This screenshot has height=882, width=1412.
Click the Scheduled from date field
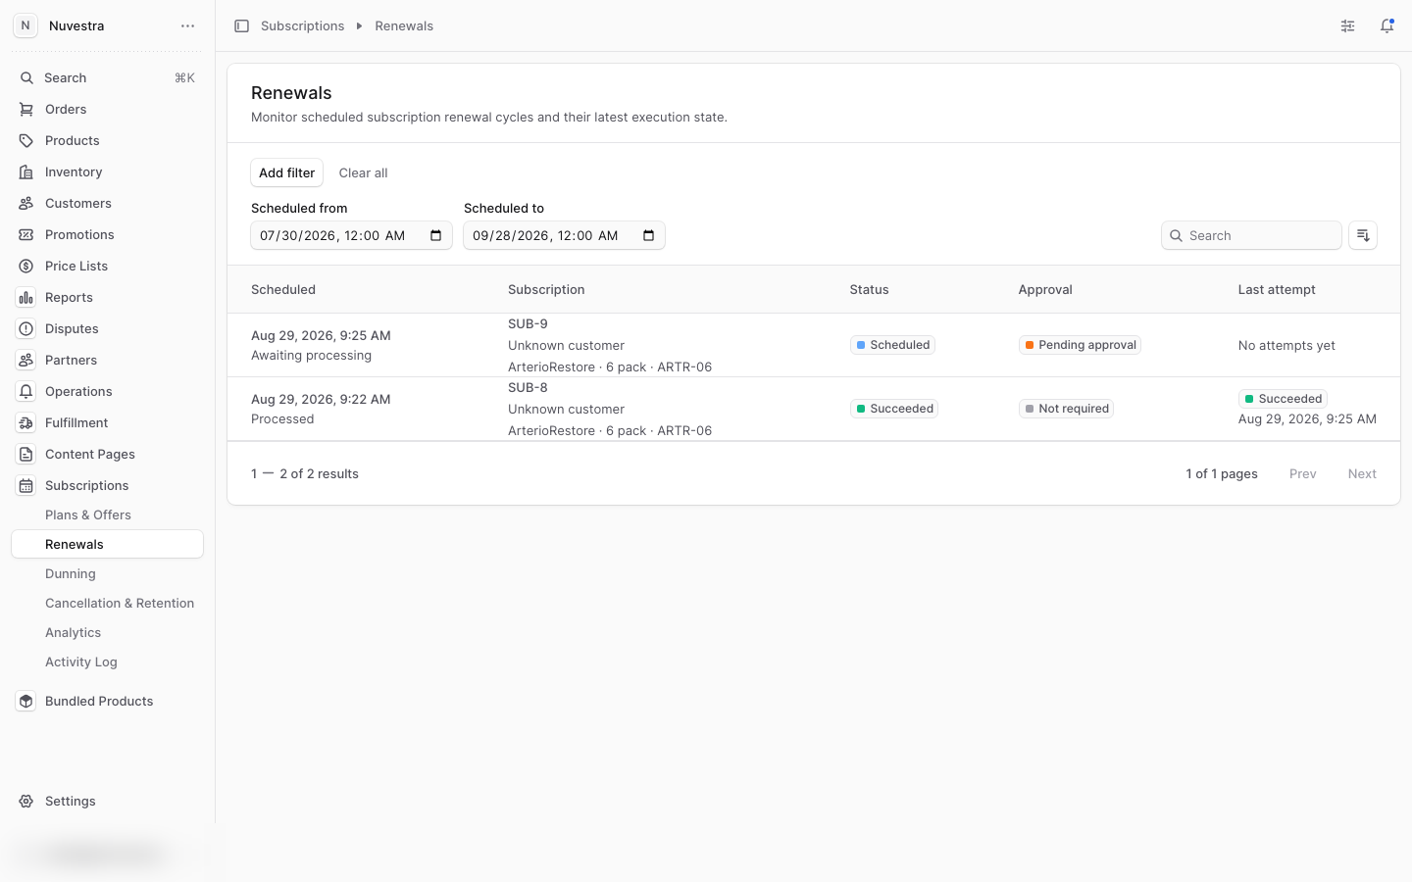351,235
